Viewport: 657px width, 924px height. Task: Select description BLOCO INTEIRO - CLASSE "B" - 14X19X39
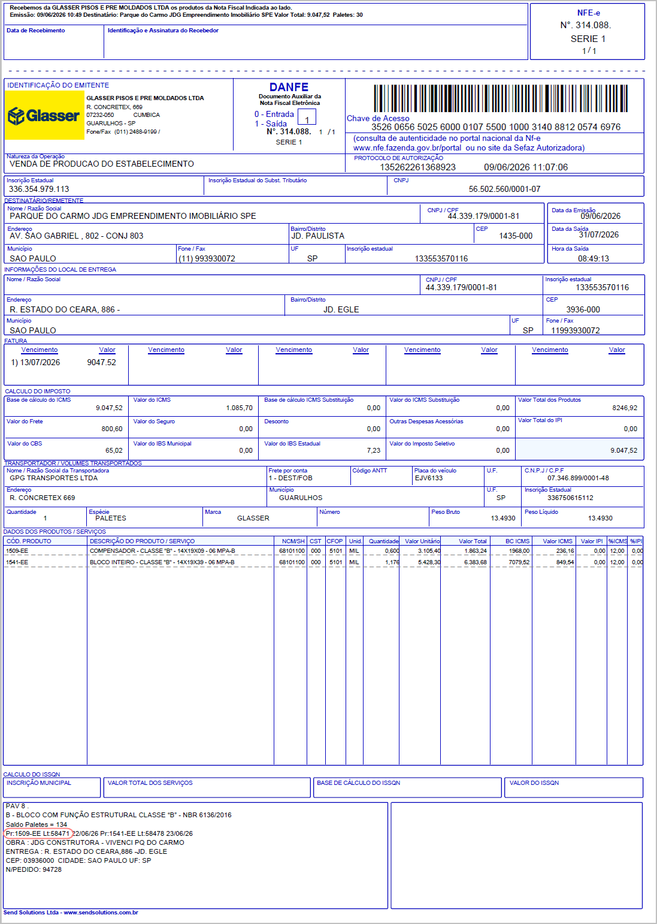(x=162, y=562)
